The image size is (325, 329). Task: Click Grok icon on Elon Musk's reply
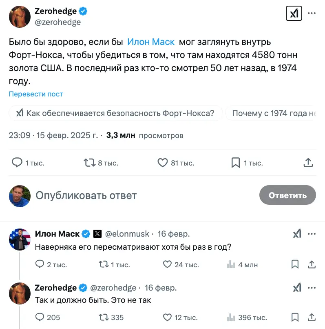(x=297, y=234)
